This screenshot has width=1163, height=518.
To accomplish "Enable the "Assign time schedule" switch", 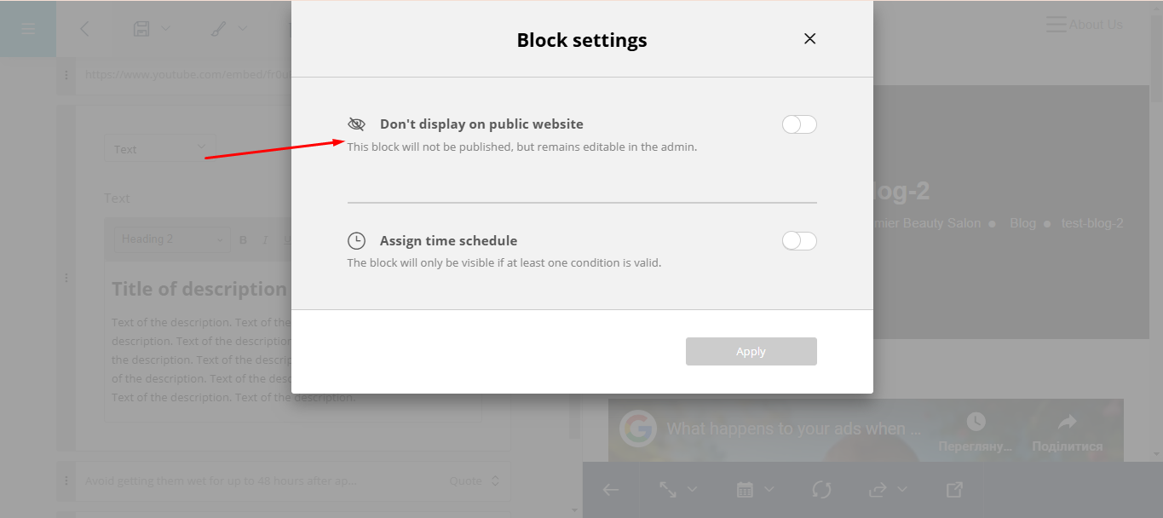I will [799, 241].
